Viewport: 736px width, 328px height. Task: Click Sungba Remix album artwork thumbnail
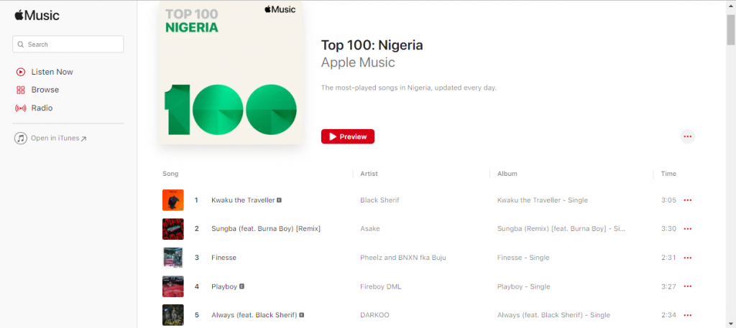(x=172, y=229)
